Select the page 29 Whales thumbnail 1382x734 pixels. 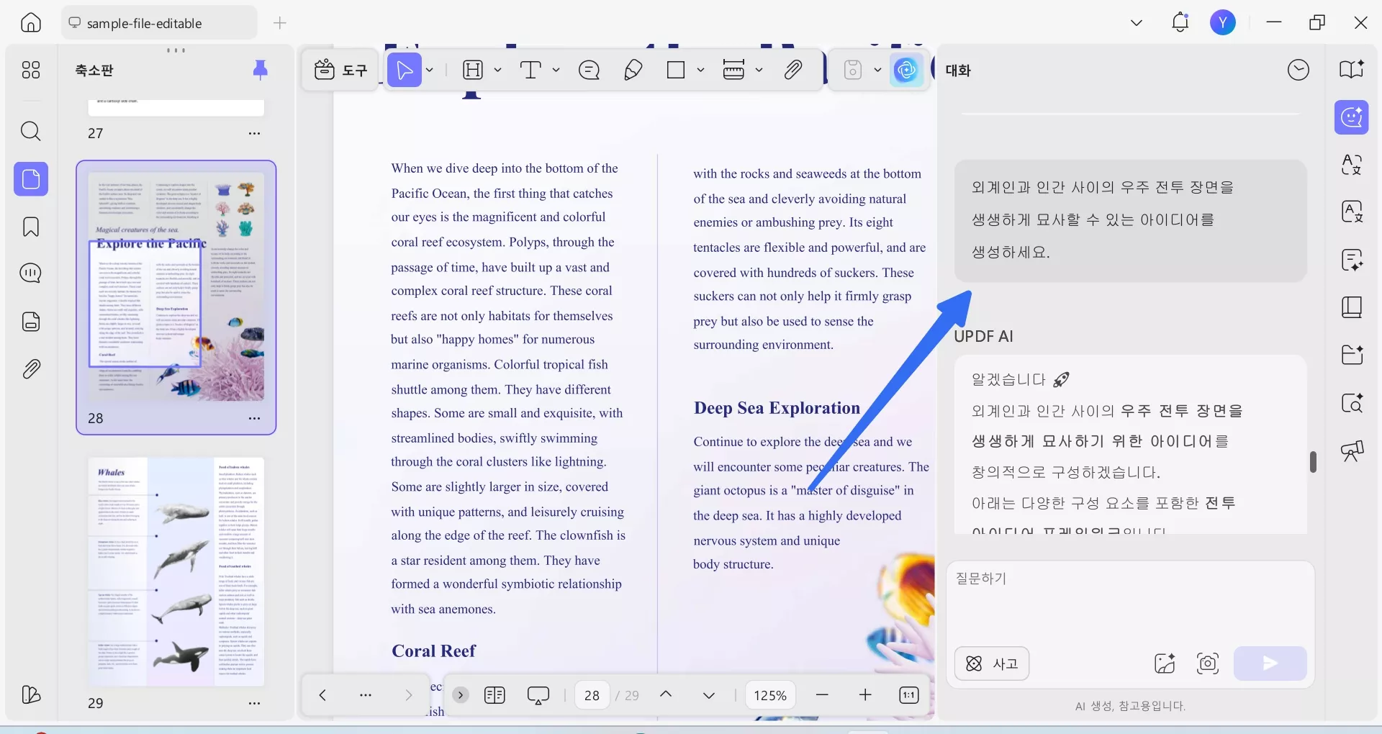pyautogui.click(x=176, y=572)
